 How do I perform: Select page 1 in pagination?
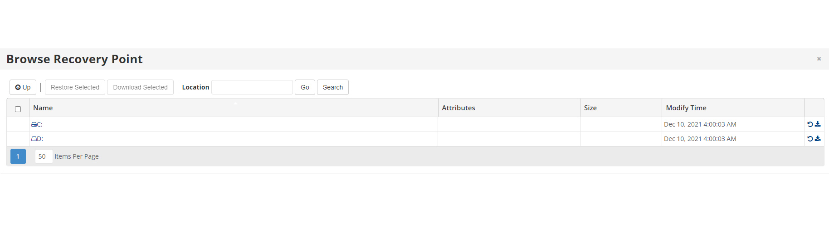(18, 156)
